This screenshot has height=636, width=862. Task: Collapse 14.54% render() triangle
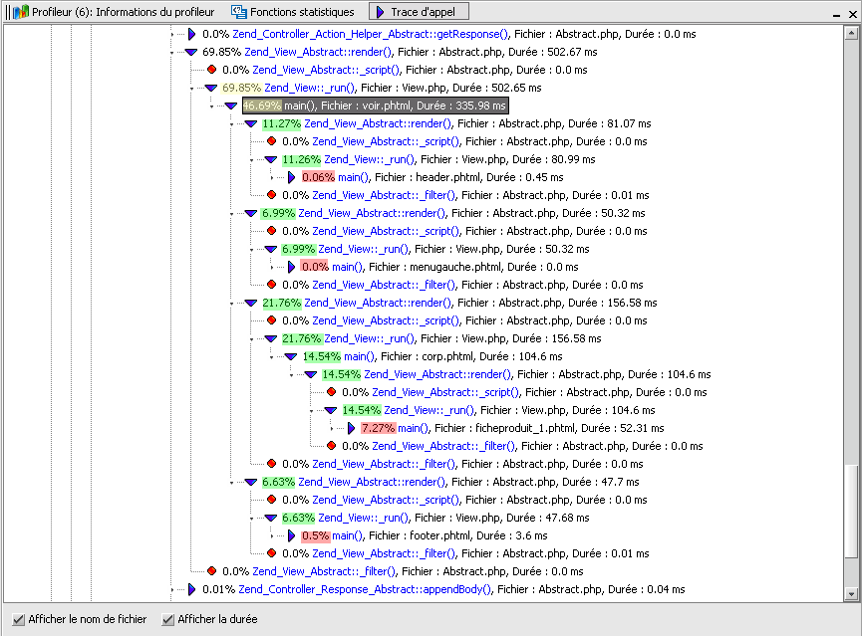coord(311,374)
